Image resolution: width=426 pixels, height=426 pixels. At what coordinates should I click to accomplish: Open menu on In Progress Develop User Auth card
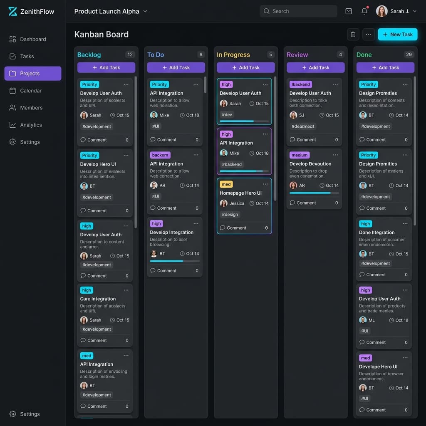(265, 84)
